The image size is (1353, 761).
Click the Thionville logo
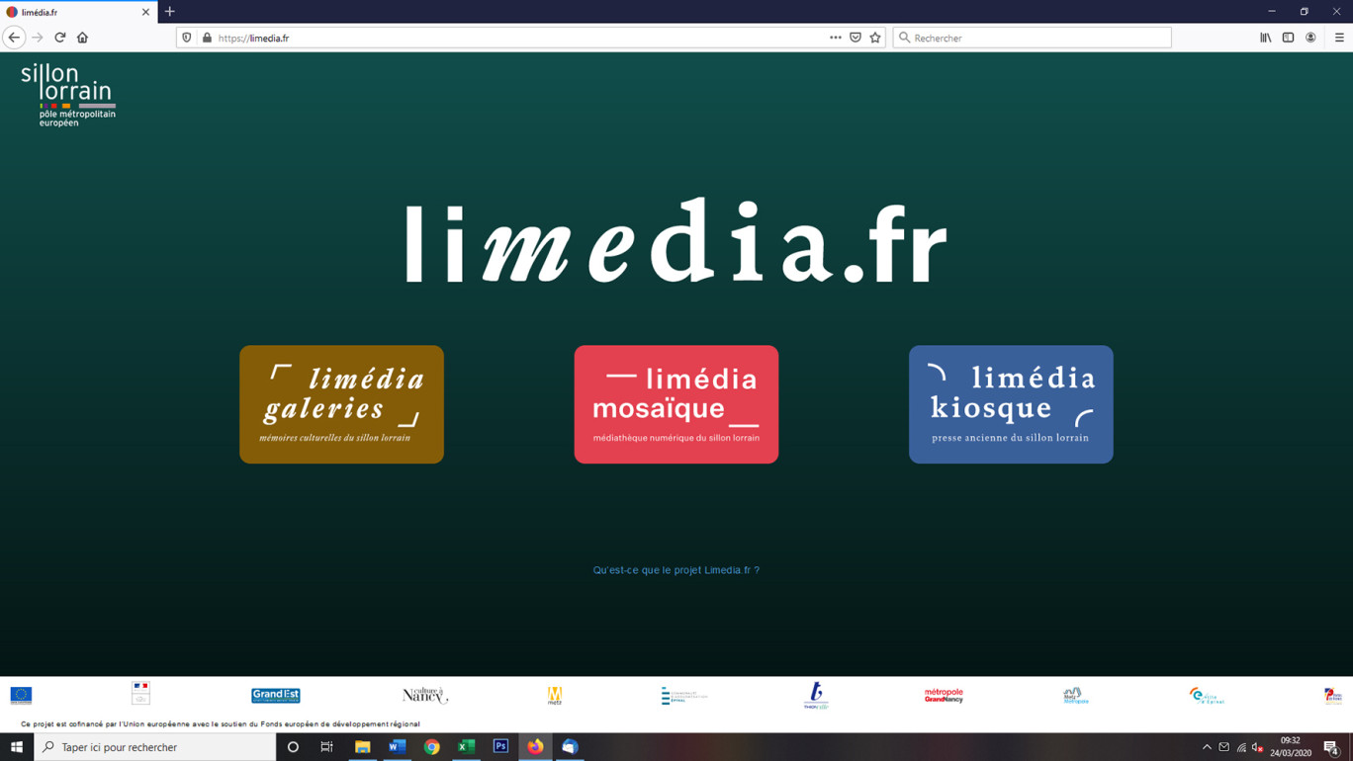[816, 695]
